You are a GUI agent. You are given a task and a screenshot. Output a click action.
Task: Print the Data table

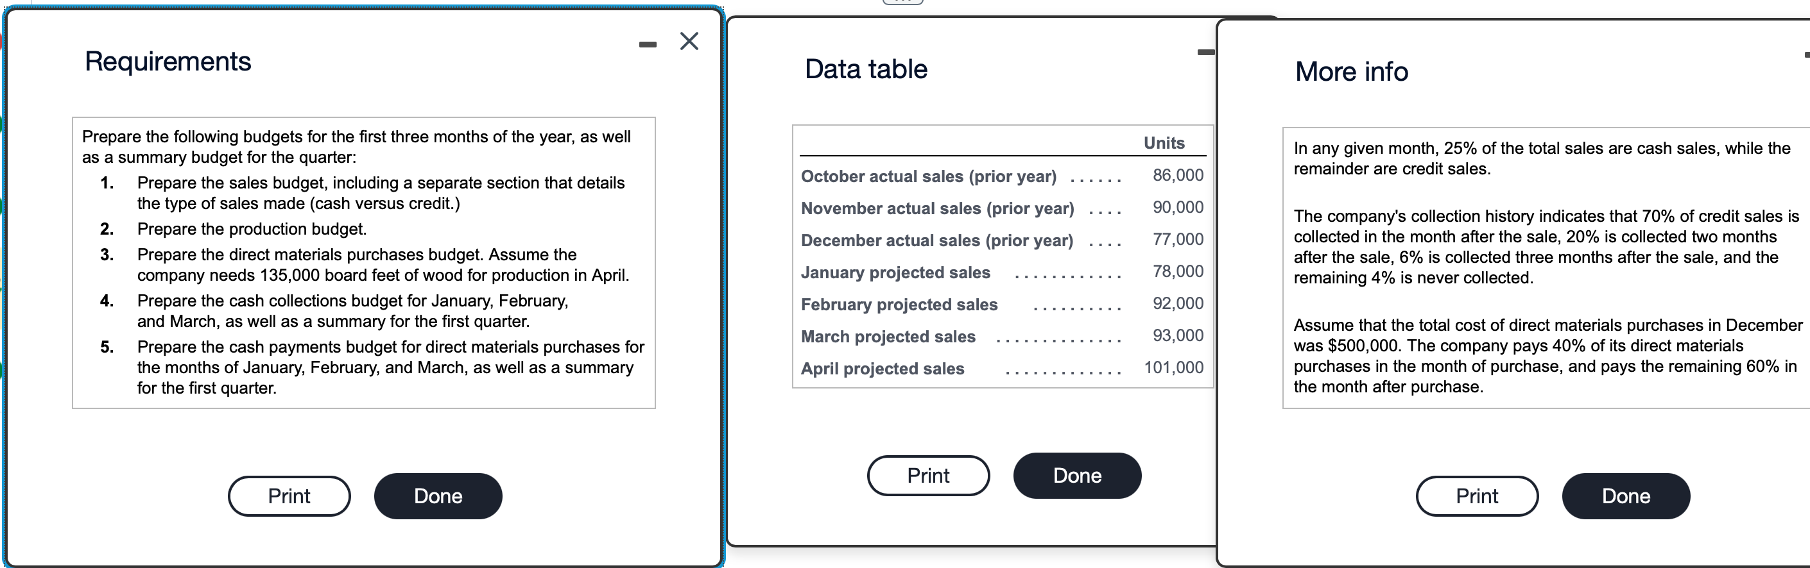pos(928,475)
